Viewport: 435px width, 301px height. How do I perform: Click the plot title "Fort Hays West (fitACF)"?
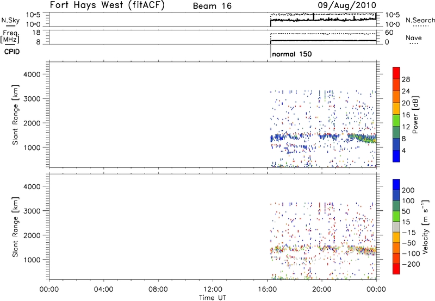[x=107, y=5]
